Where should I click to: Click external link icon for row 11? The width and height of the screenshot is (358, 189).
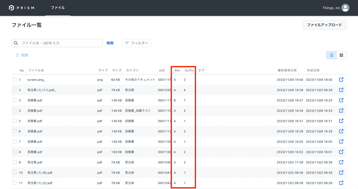tap(341, 183)
